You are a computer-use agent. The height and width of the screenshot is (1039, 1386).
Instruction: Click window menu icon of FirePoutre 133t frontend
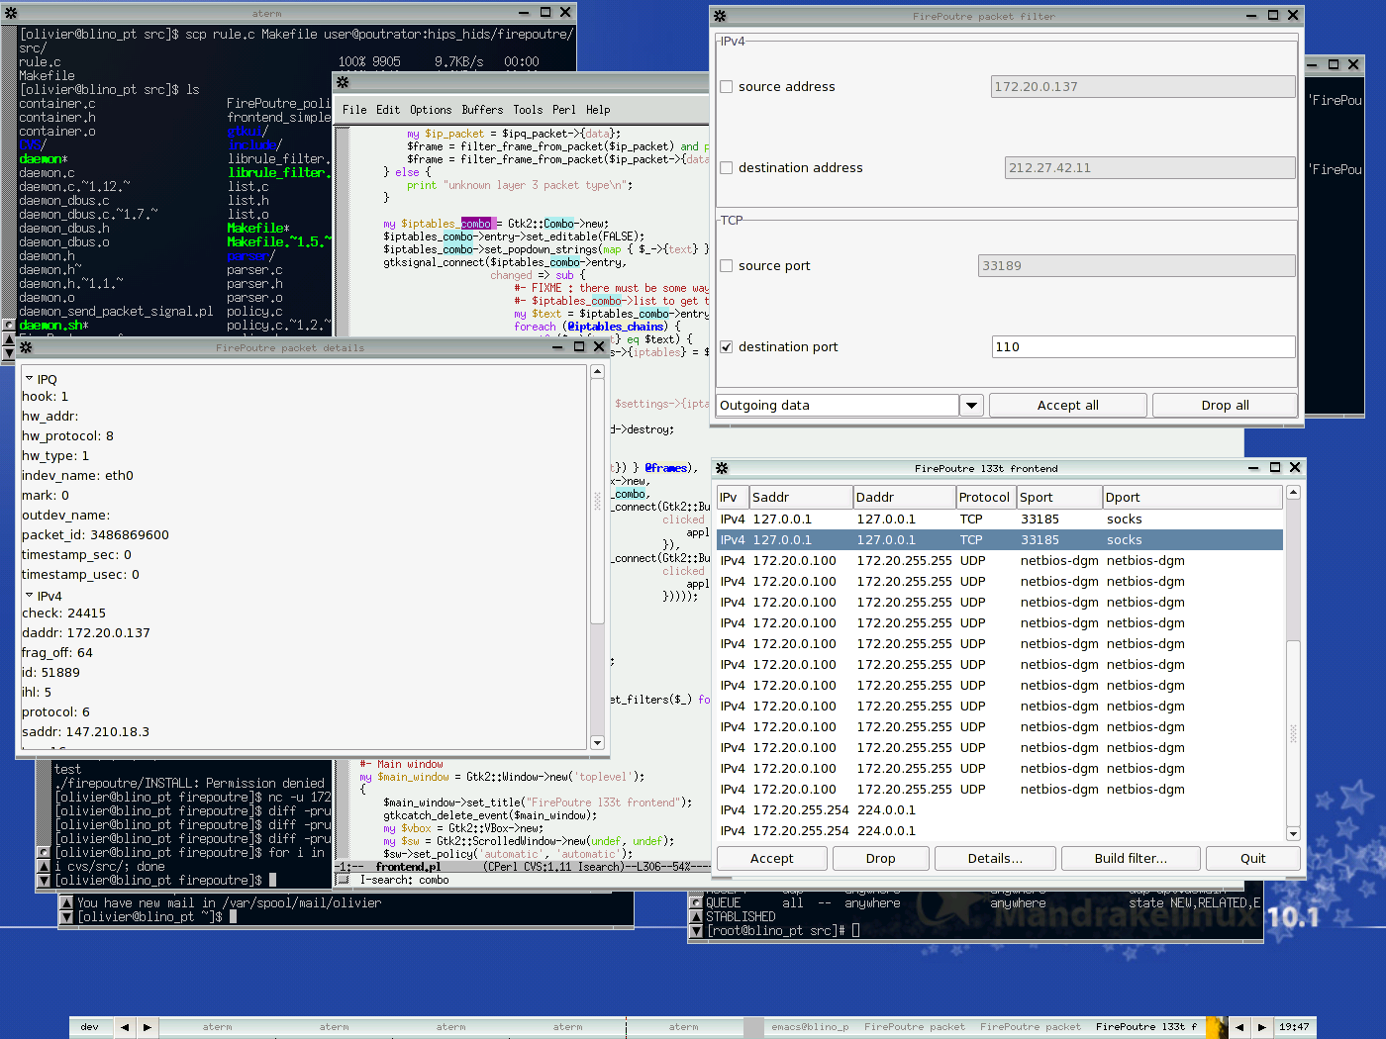[722, 468]
